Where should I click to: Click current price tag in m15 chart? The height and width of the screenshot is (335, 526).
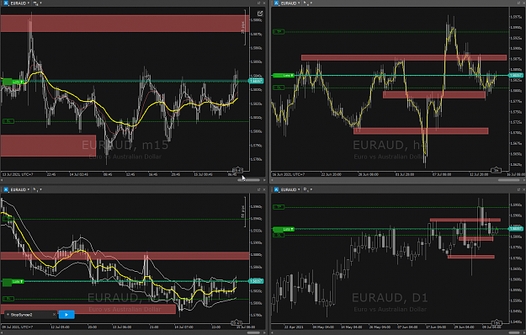click(256, 81)
